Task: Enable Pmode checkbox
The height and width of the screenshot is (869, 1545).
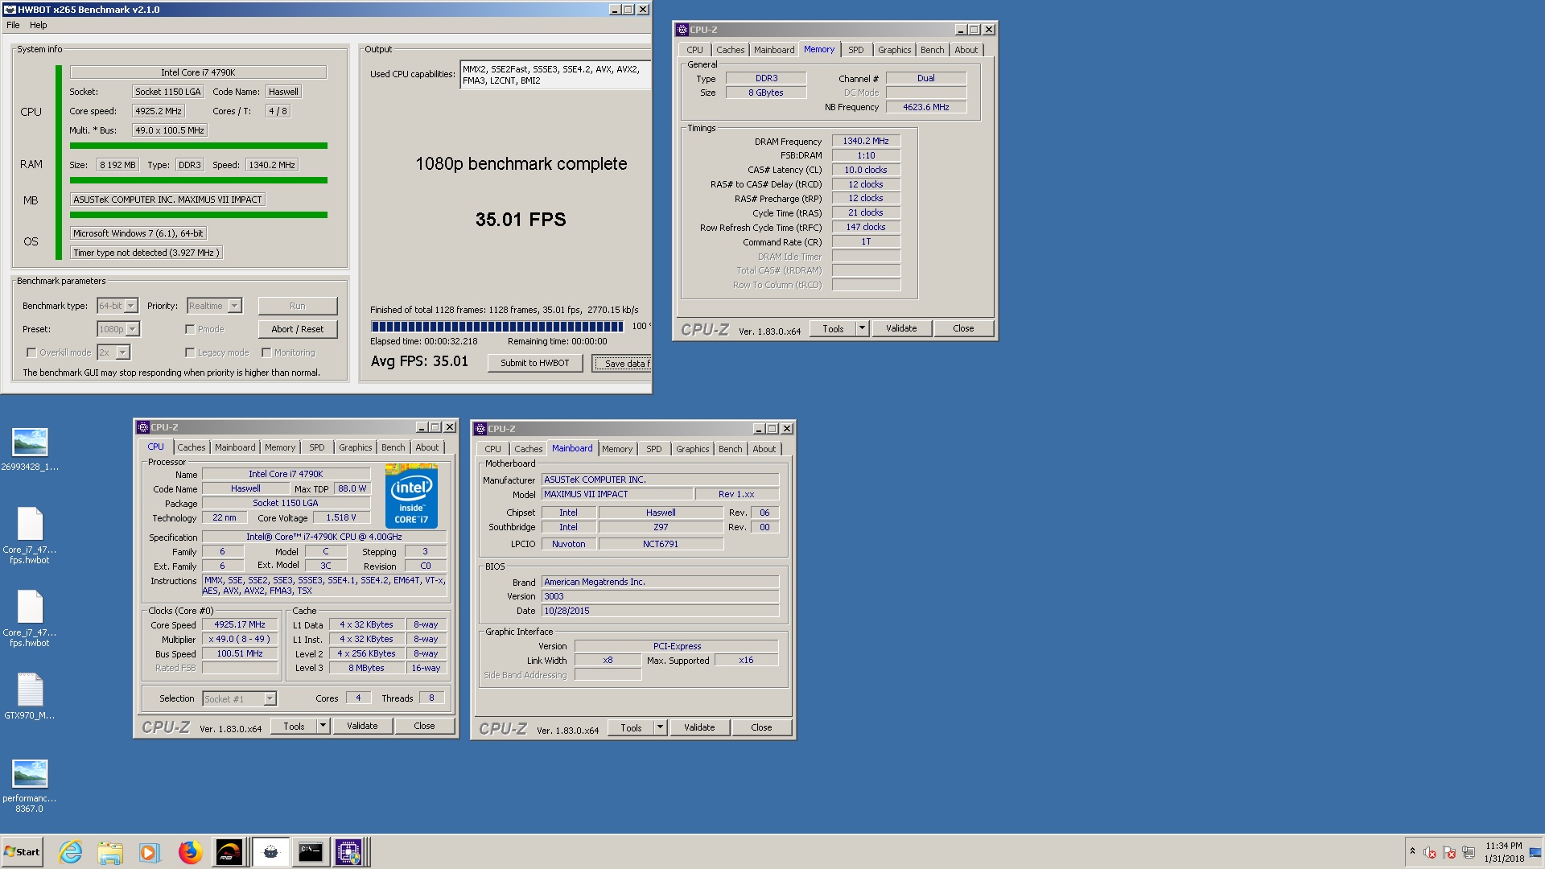Action: [190, 329]
